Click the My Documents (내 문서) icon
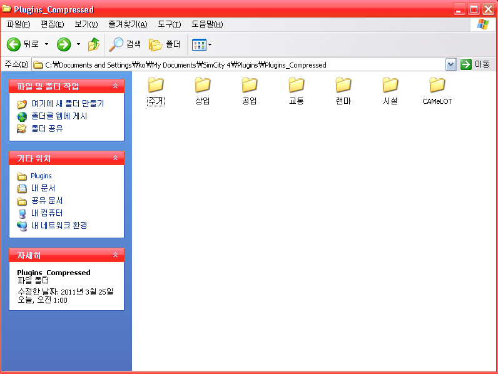Image resolution: width=498 pixels, height=374 pixels. point(22,188)
